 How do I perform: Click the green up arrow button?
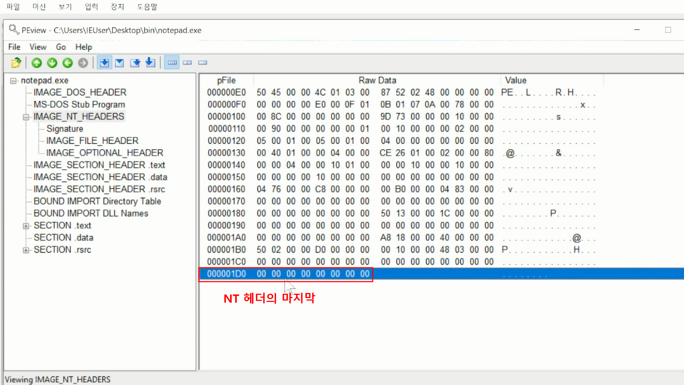36,63
